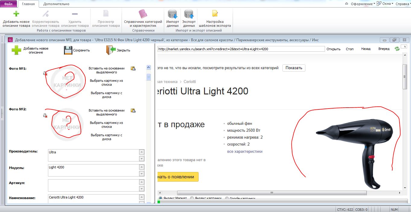
Task: Click 'Вставить на основании выделенного' for Photo №1
Action: pyautogui.click(x=107, y=70)
